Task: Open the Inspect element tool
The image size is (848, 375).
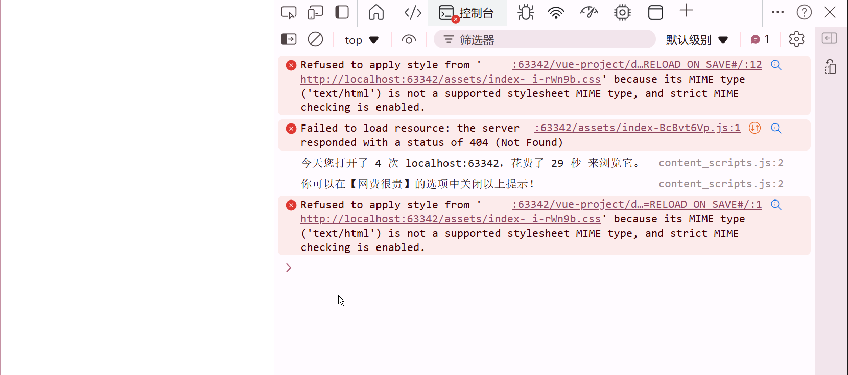Action: (x=289, y=12)
